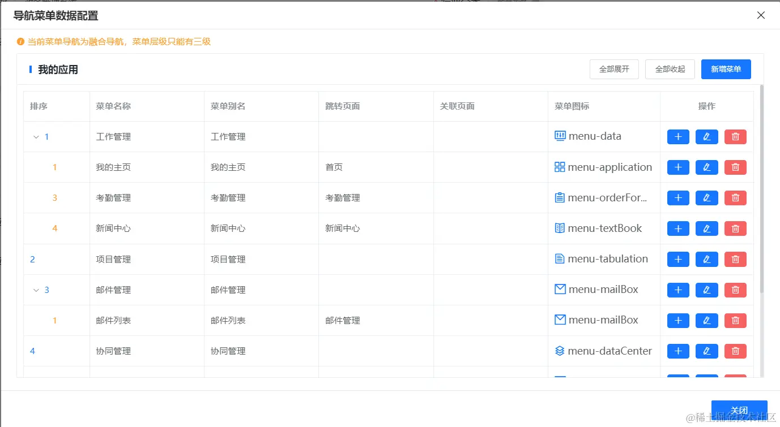Click the delete icon for 考勤管理

pyautogui.click(x=735, y=197)
